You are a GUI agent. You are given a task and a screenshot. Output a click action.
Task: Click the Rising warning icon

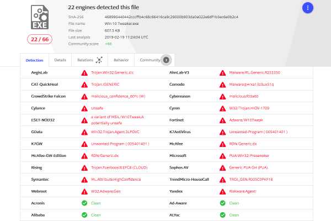pos(84,168)
